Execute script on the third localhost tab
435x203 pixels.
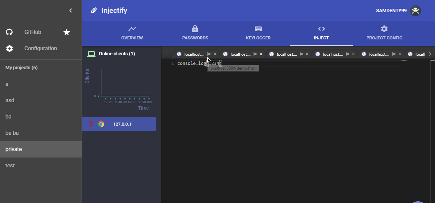tap(302, 54)
